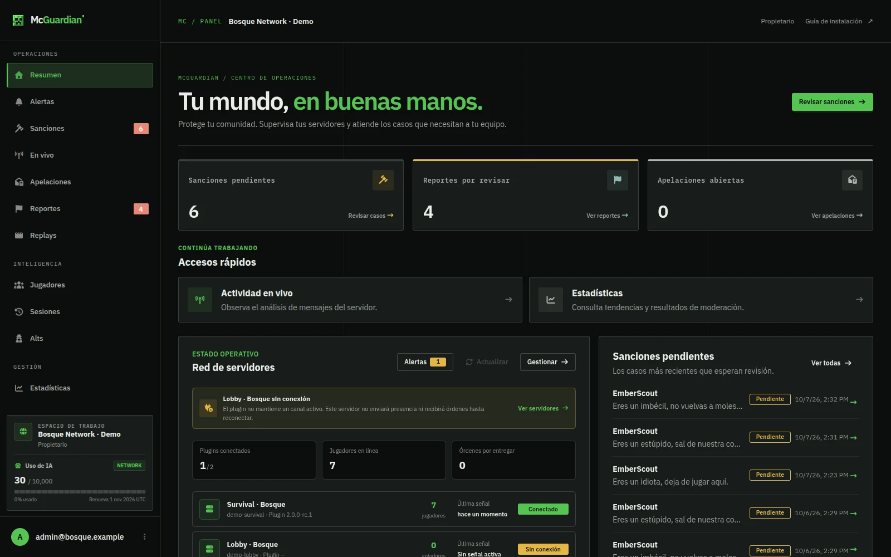Screen dimensions: 891x557
Task: Click the broadcast icon in Actividad en vivo card
Action: 200,300
